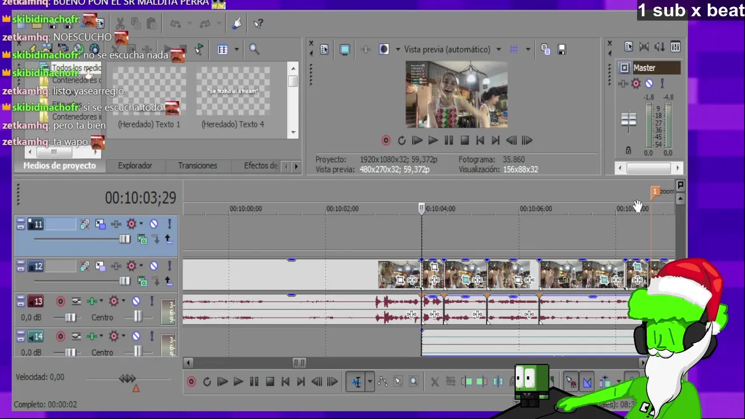This screenshot has height=419, width=745.
Task: Toggle external monitor preview icon
Action: (x=345, y=49)
